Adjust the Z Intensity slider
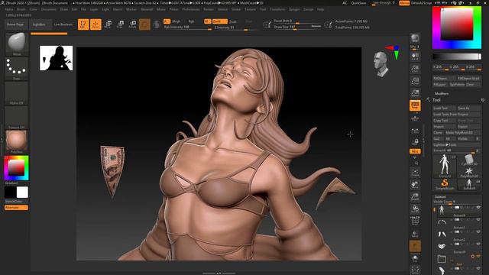Image resolution: width=489 pixels, height=275 pixels. click(236, 27)
